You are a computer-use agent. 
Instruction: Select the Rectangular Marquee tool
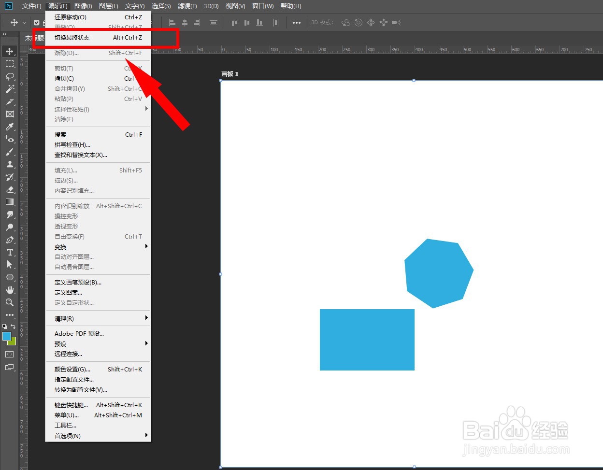[10, 64]
